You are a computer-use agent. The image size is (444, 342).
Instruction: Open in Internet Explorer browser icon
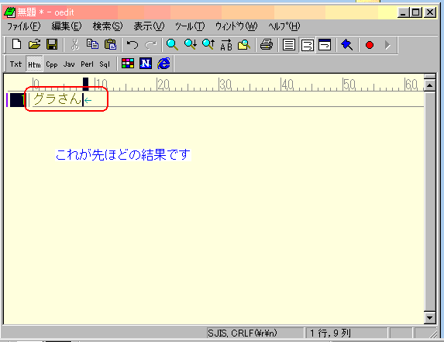coord(164,64)
